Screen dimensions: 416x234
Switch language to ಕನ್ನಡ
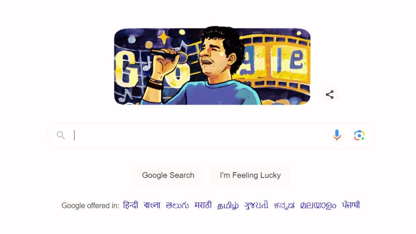(x=284, y=205)
